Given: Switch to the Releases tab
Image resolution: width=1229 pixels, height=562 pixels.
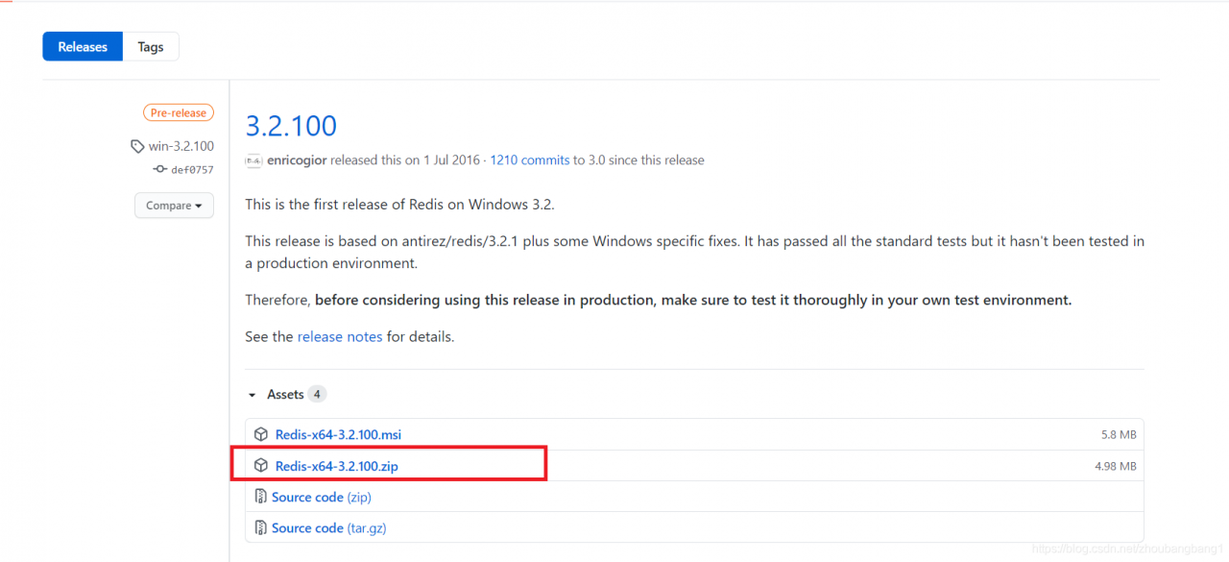Looking at the screenshot, I should click(83, 46).
